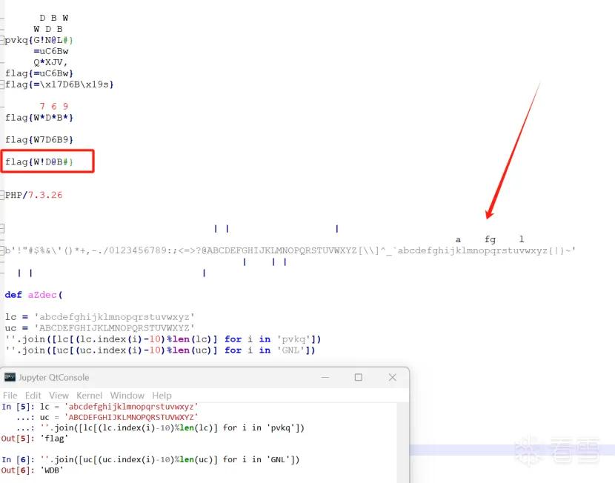Click the Out[5] 'flag' result
The height and width of the screenshot is (483, 615).
point(54,439)
